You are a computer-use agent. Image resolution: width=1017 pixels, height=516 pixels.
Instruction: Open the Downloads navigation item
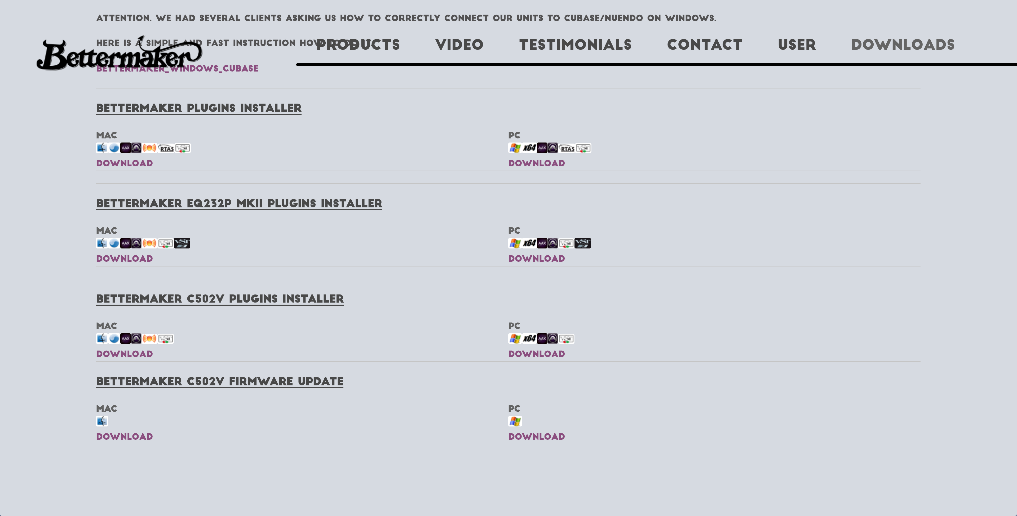pyautogui.click(x=903, y=45)
